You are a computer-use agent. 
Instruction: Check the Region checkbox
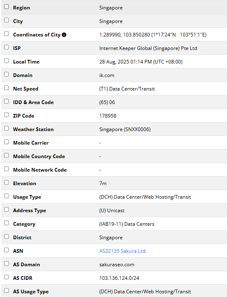7,7
